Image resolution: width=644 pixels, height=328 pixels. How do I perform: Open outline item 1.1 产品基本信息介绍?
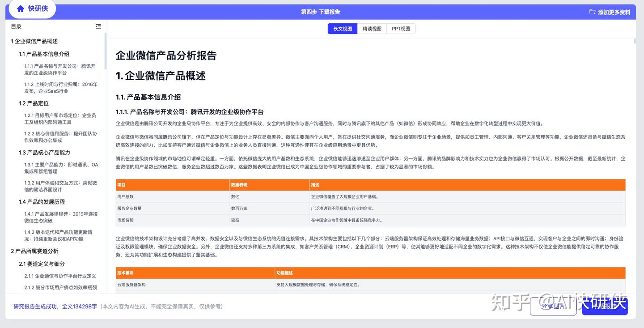coord(44,54)
